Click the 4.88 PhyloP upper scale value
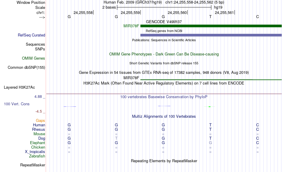Viewport: 282px width, 172px height. pyautogui.click(x=38, y=97)
